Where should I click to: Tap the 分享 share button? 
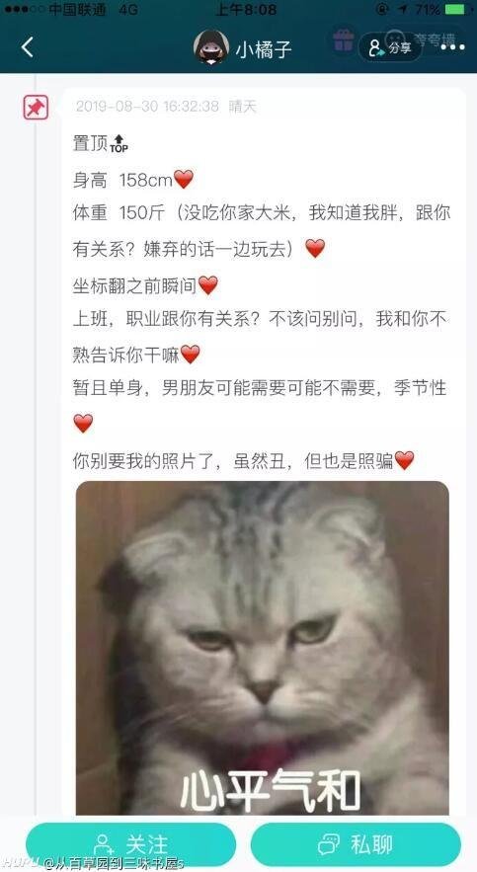click(390, 47)
